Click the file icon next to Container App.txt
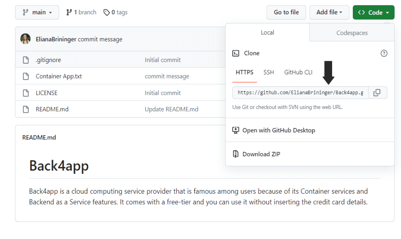 click(x=26, y=76)
